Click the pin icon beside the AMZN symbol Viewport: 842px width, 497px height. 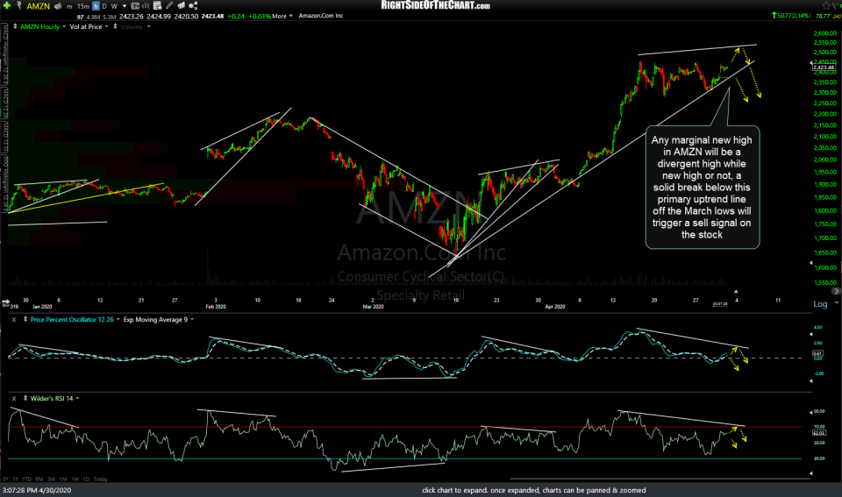pos(19,6)
